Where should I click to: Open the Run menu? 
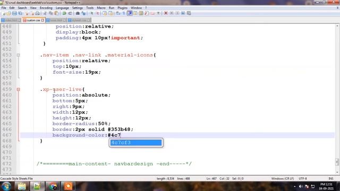112,8
